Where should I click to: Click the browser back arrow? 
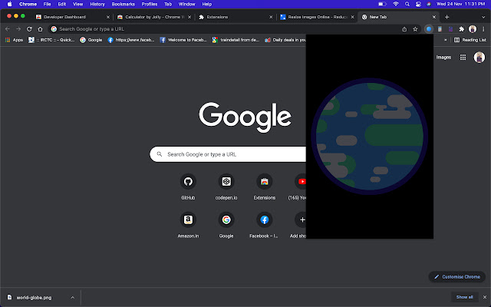(x=8, y=29)
